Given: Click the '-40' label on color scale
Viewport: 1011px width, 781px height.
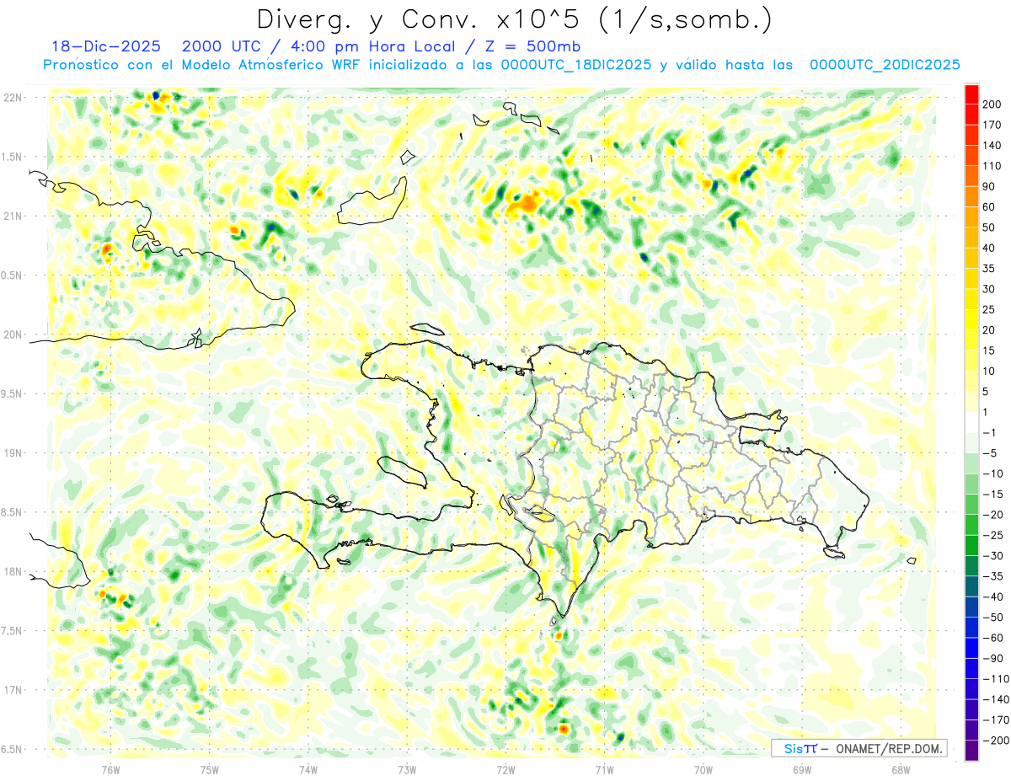Looking at the screenshot, I should [992, 596].
